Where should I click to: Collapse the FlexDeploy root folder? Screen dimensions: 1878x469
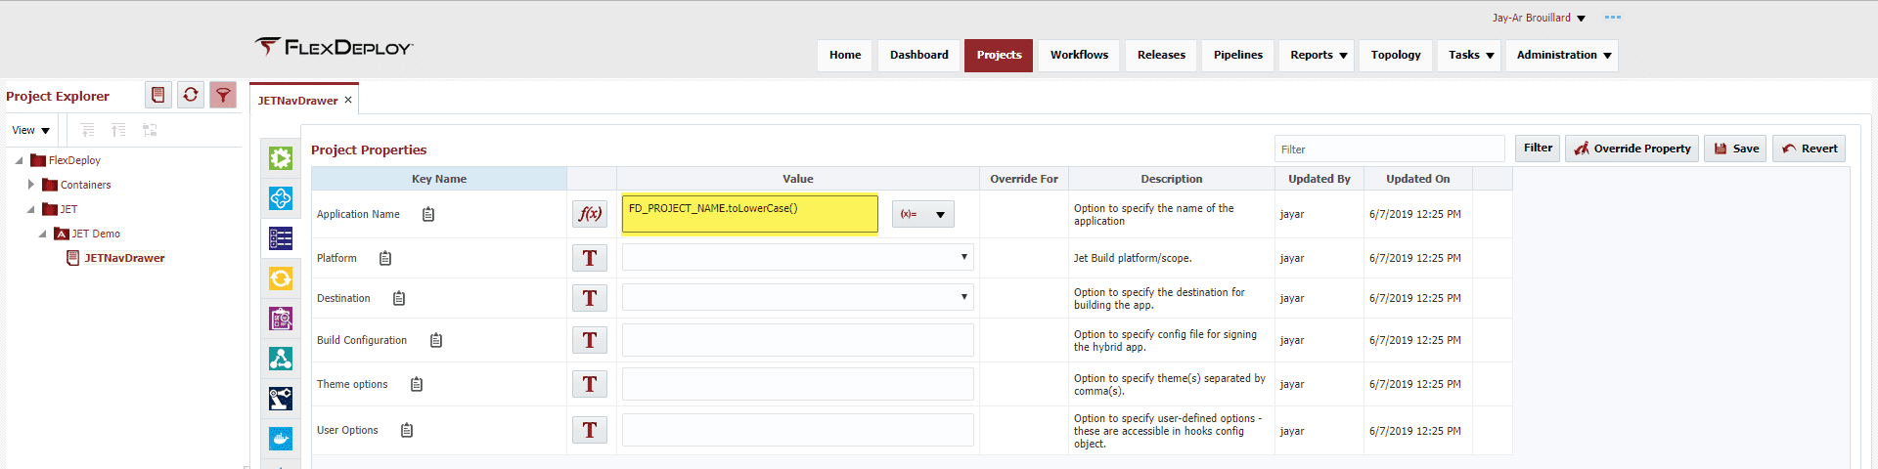coord(20,160)
